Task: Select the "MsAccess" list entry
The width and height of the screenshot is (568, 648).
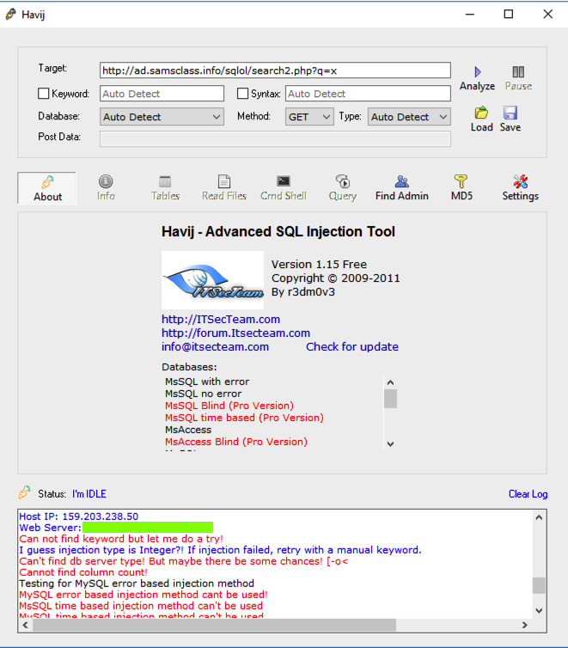Action: pyautogui.click(x=188, y=430)
